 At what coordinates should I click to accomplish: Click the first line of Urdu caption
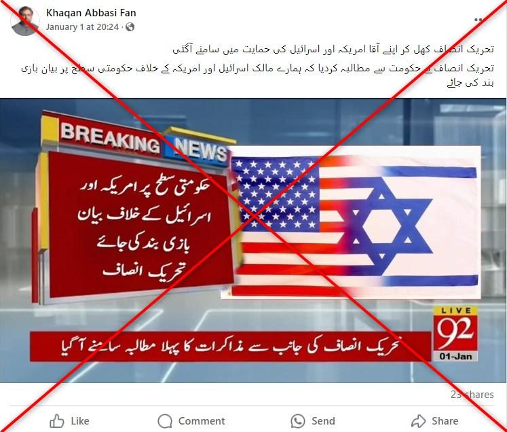333,50
